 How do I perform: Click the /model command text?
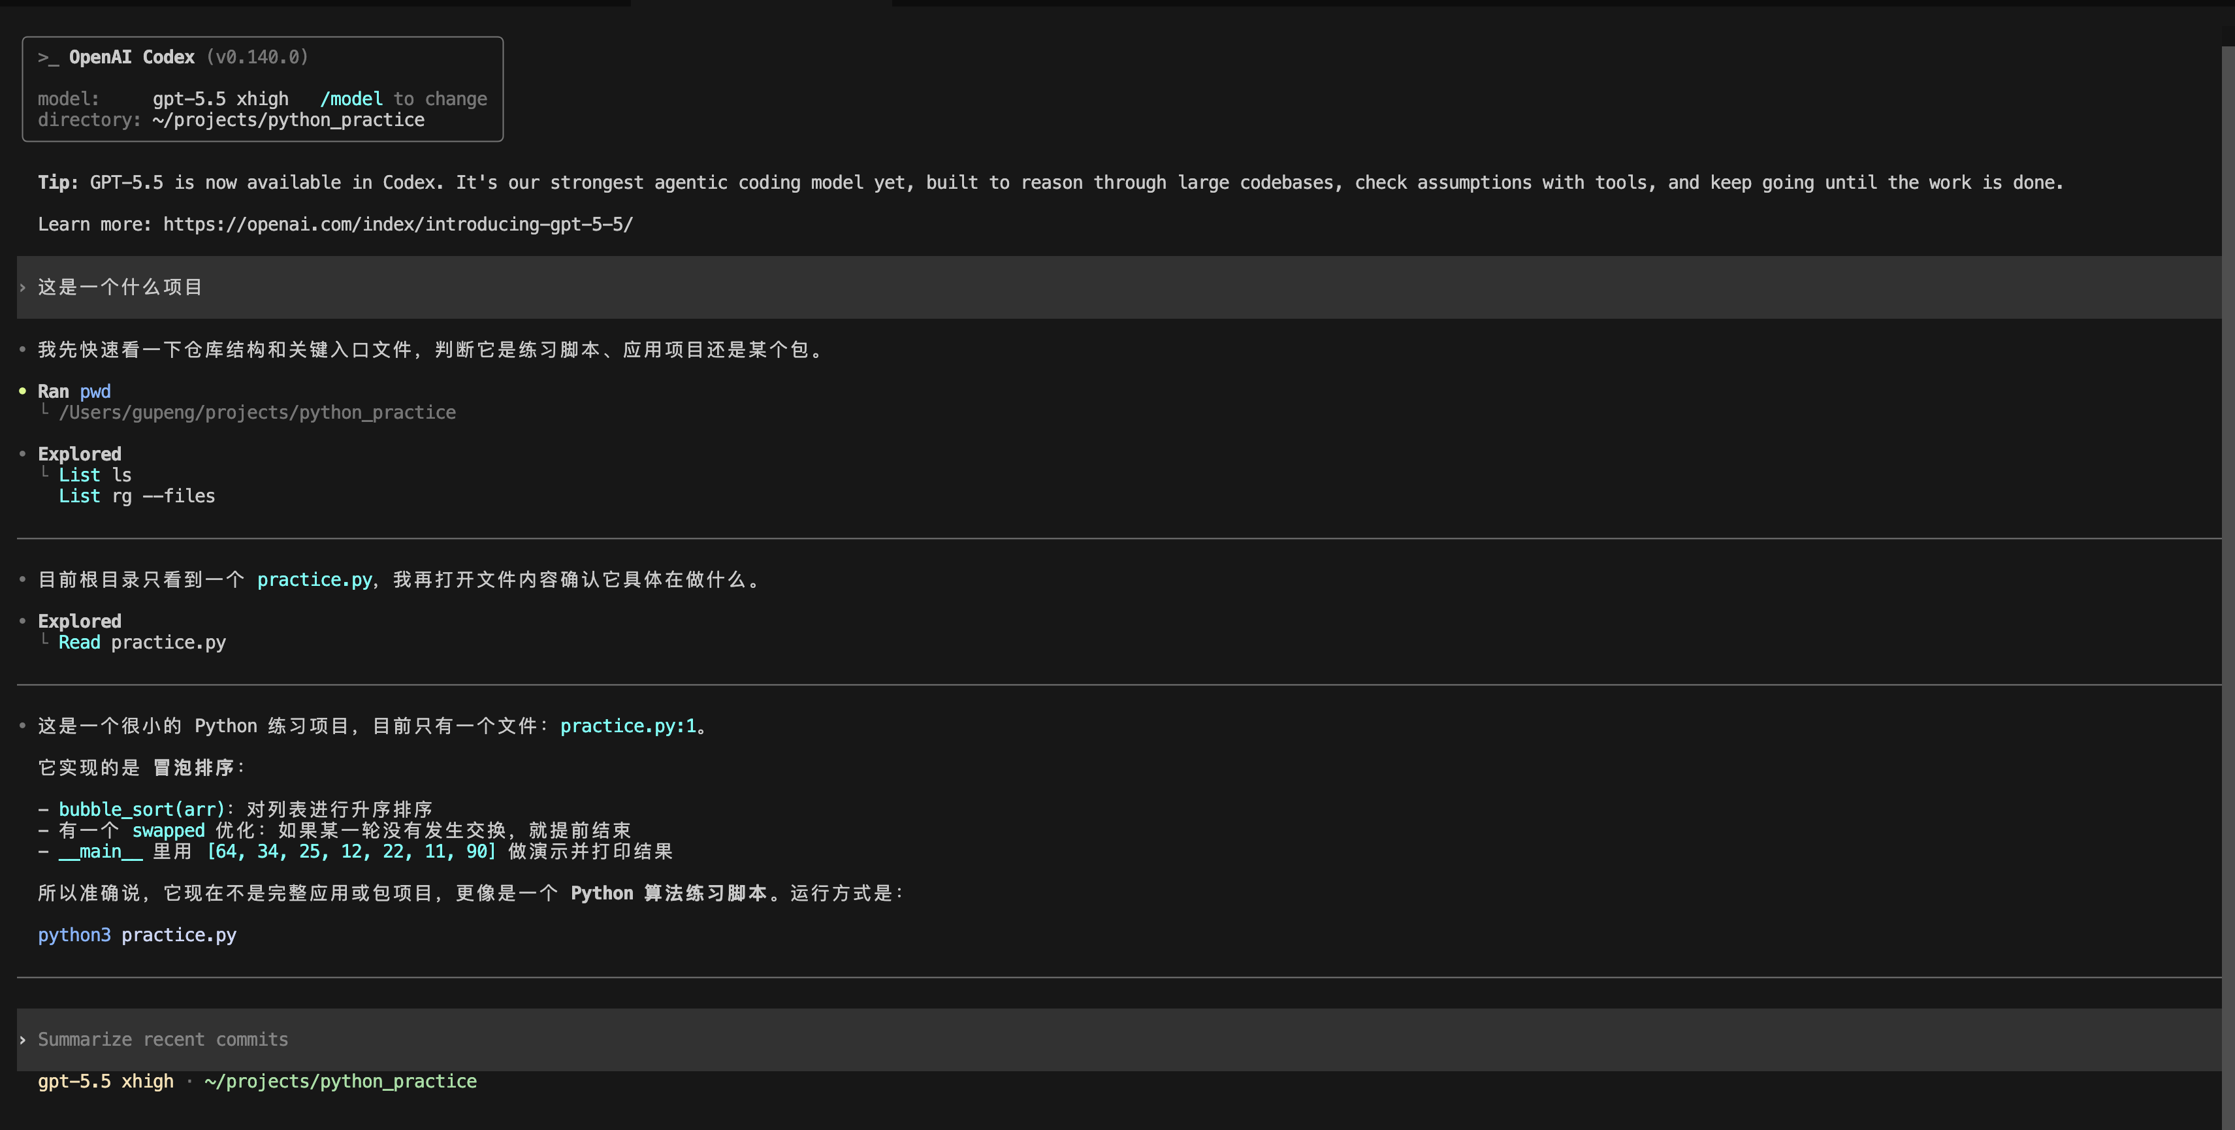point(351,99)
